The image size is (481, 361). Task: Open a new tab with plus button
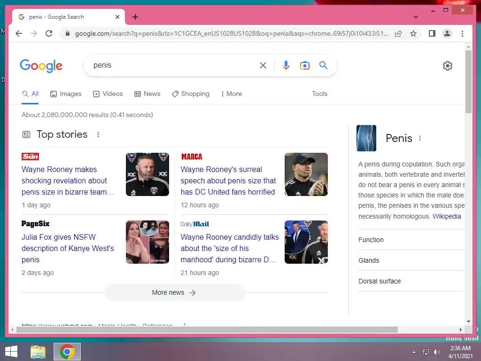(135, 17)
